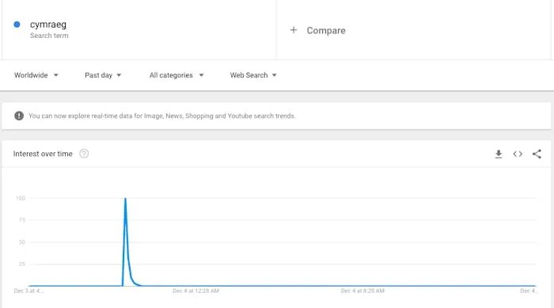
Task: Click the peak of the chart spike
Action: [x=125, y=199]
